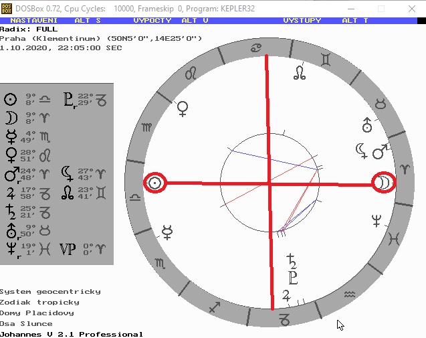Click the Pluto glyph inside the chart wheel
This screenshot has height=338, width=426.
(x=293, y=278)
